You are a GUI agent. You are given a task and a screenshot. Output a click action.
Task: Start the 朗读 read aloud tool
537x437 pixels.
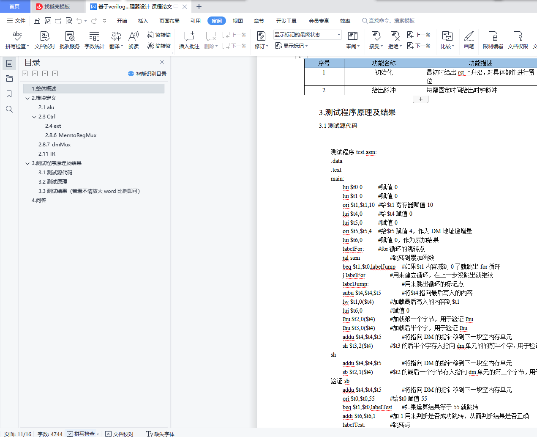134,40
